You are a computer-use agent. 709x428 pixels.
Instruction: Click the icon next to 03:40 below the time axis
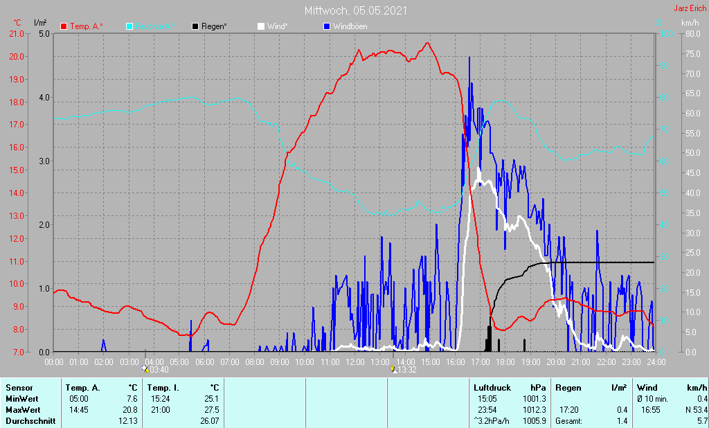click(x=145, y=369)
